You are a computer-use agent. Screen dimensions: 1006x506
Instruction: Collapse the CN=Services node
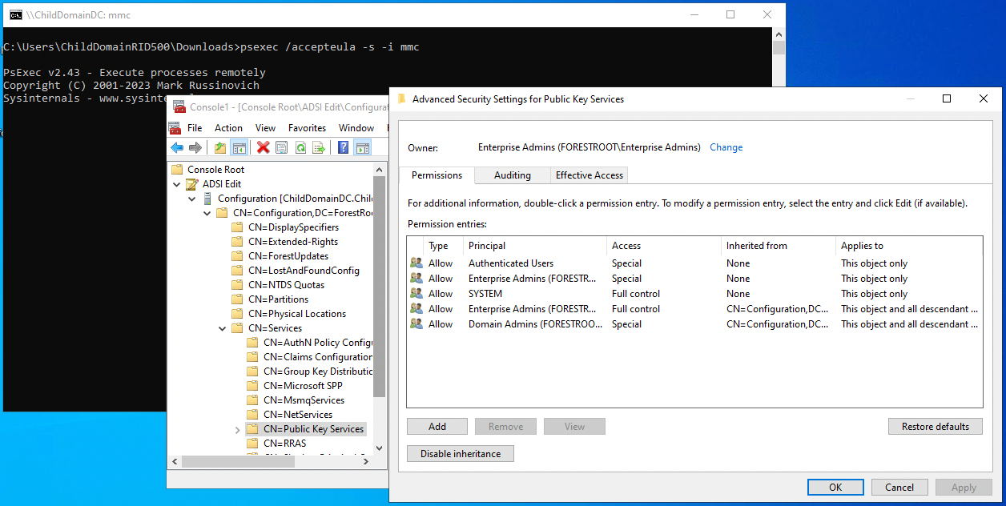click(222, 328)
